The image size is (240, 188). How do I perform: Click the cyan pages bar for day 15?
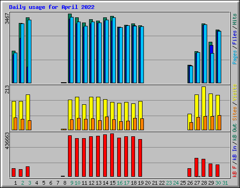click(114, 50)
